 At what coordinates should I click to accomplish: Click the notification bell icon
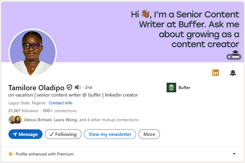tap(233, 73)
